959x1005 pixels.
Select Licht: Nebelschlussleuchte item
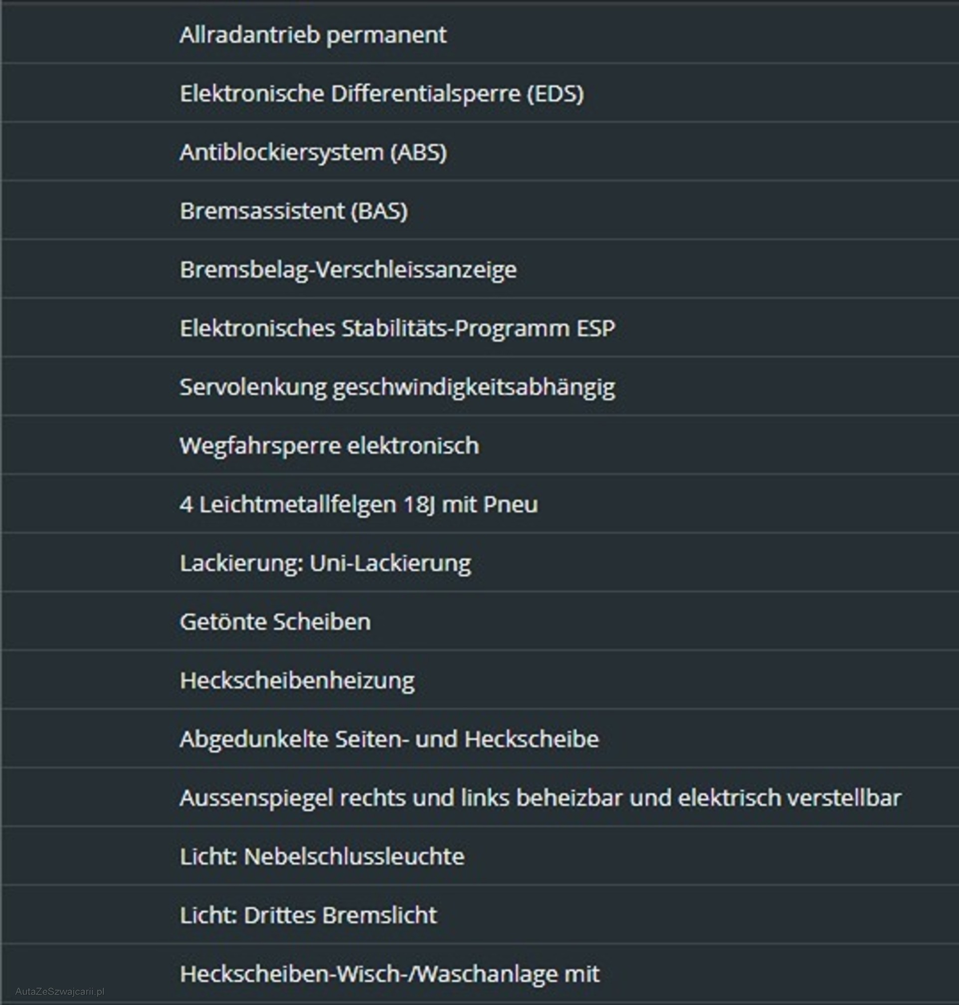480,856
